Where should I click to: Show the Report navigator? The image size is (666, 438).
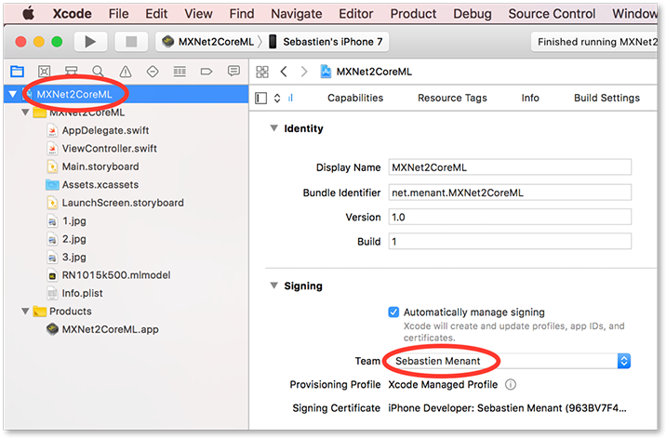(233, 71)
